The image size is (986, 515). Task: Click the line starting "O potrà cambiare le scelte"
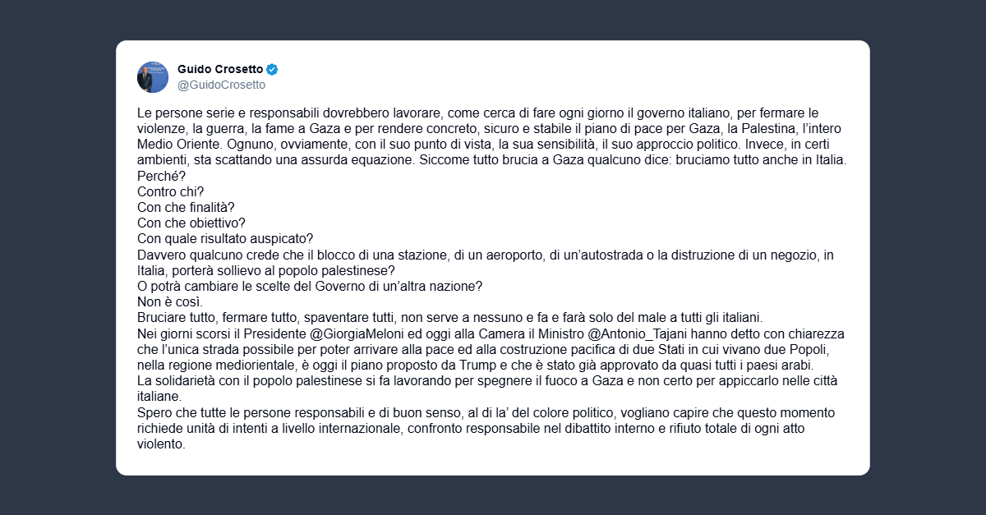coord(309,286)
